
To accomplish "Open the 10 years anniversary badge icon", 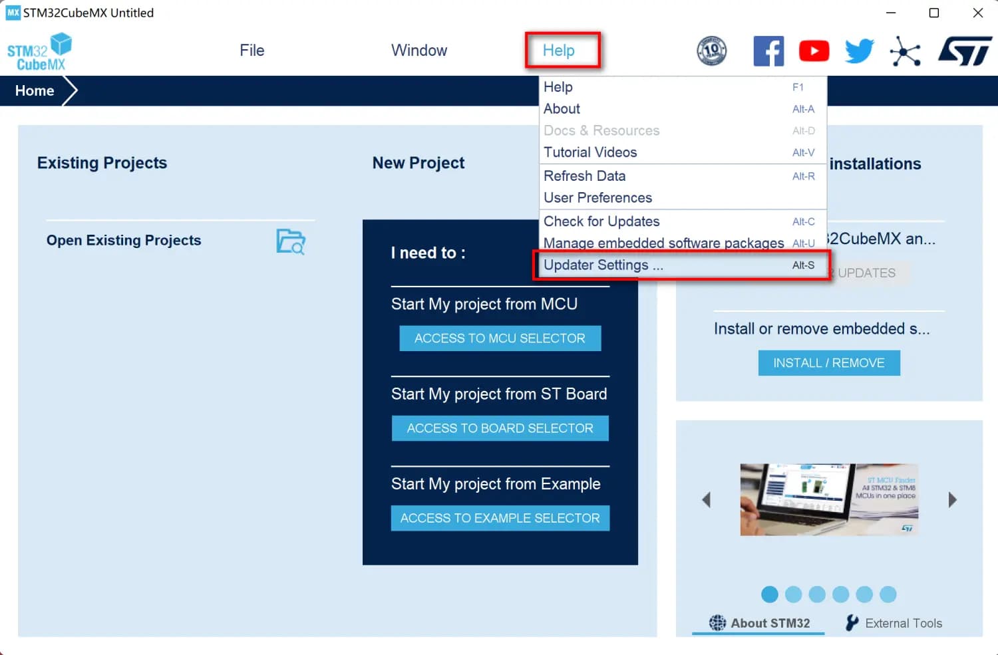I will (x=711, y=51).
